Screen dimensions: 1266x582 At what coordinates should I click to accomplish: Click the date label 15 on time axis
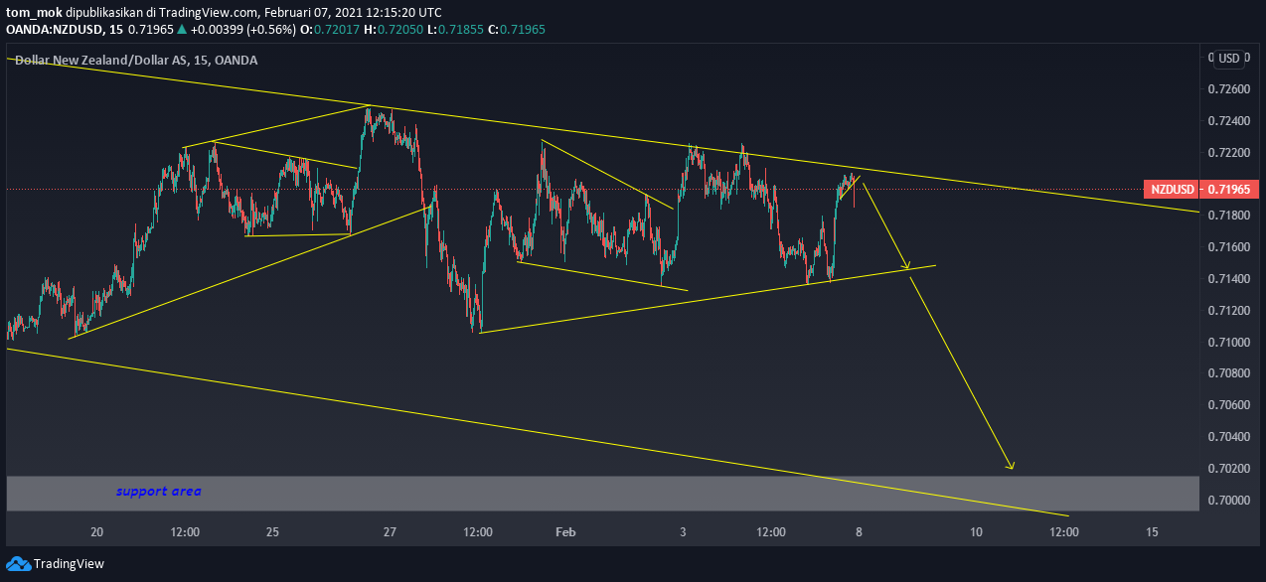1152,532
